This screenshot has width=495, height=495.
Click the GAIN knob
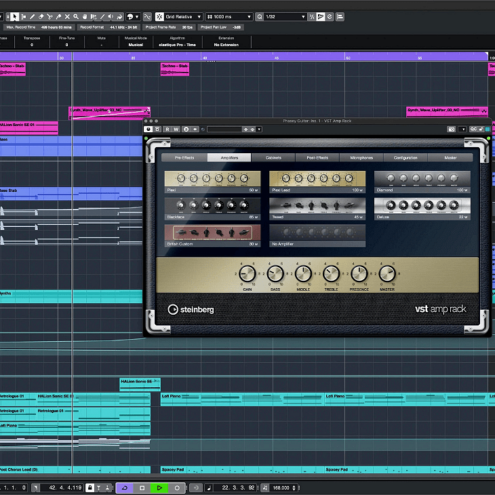248,274
